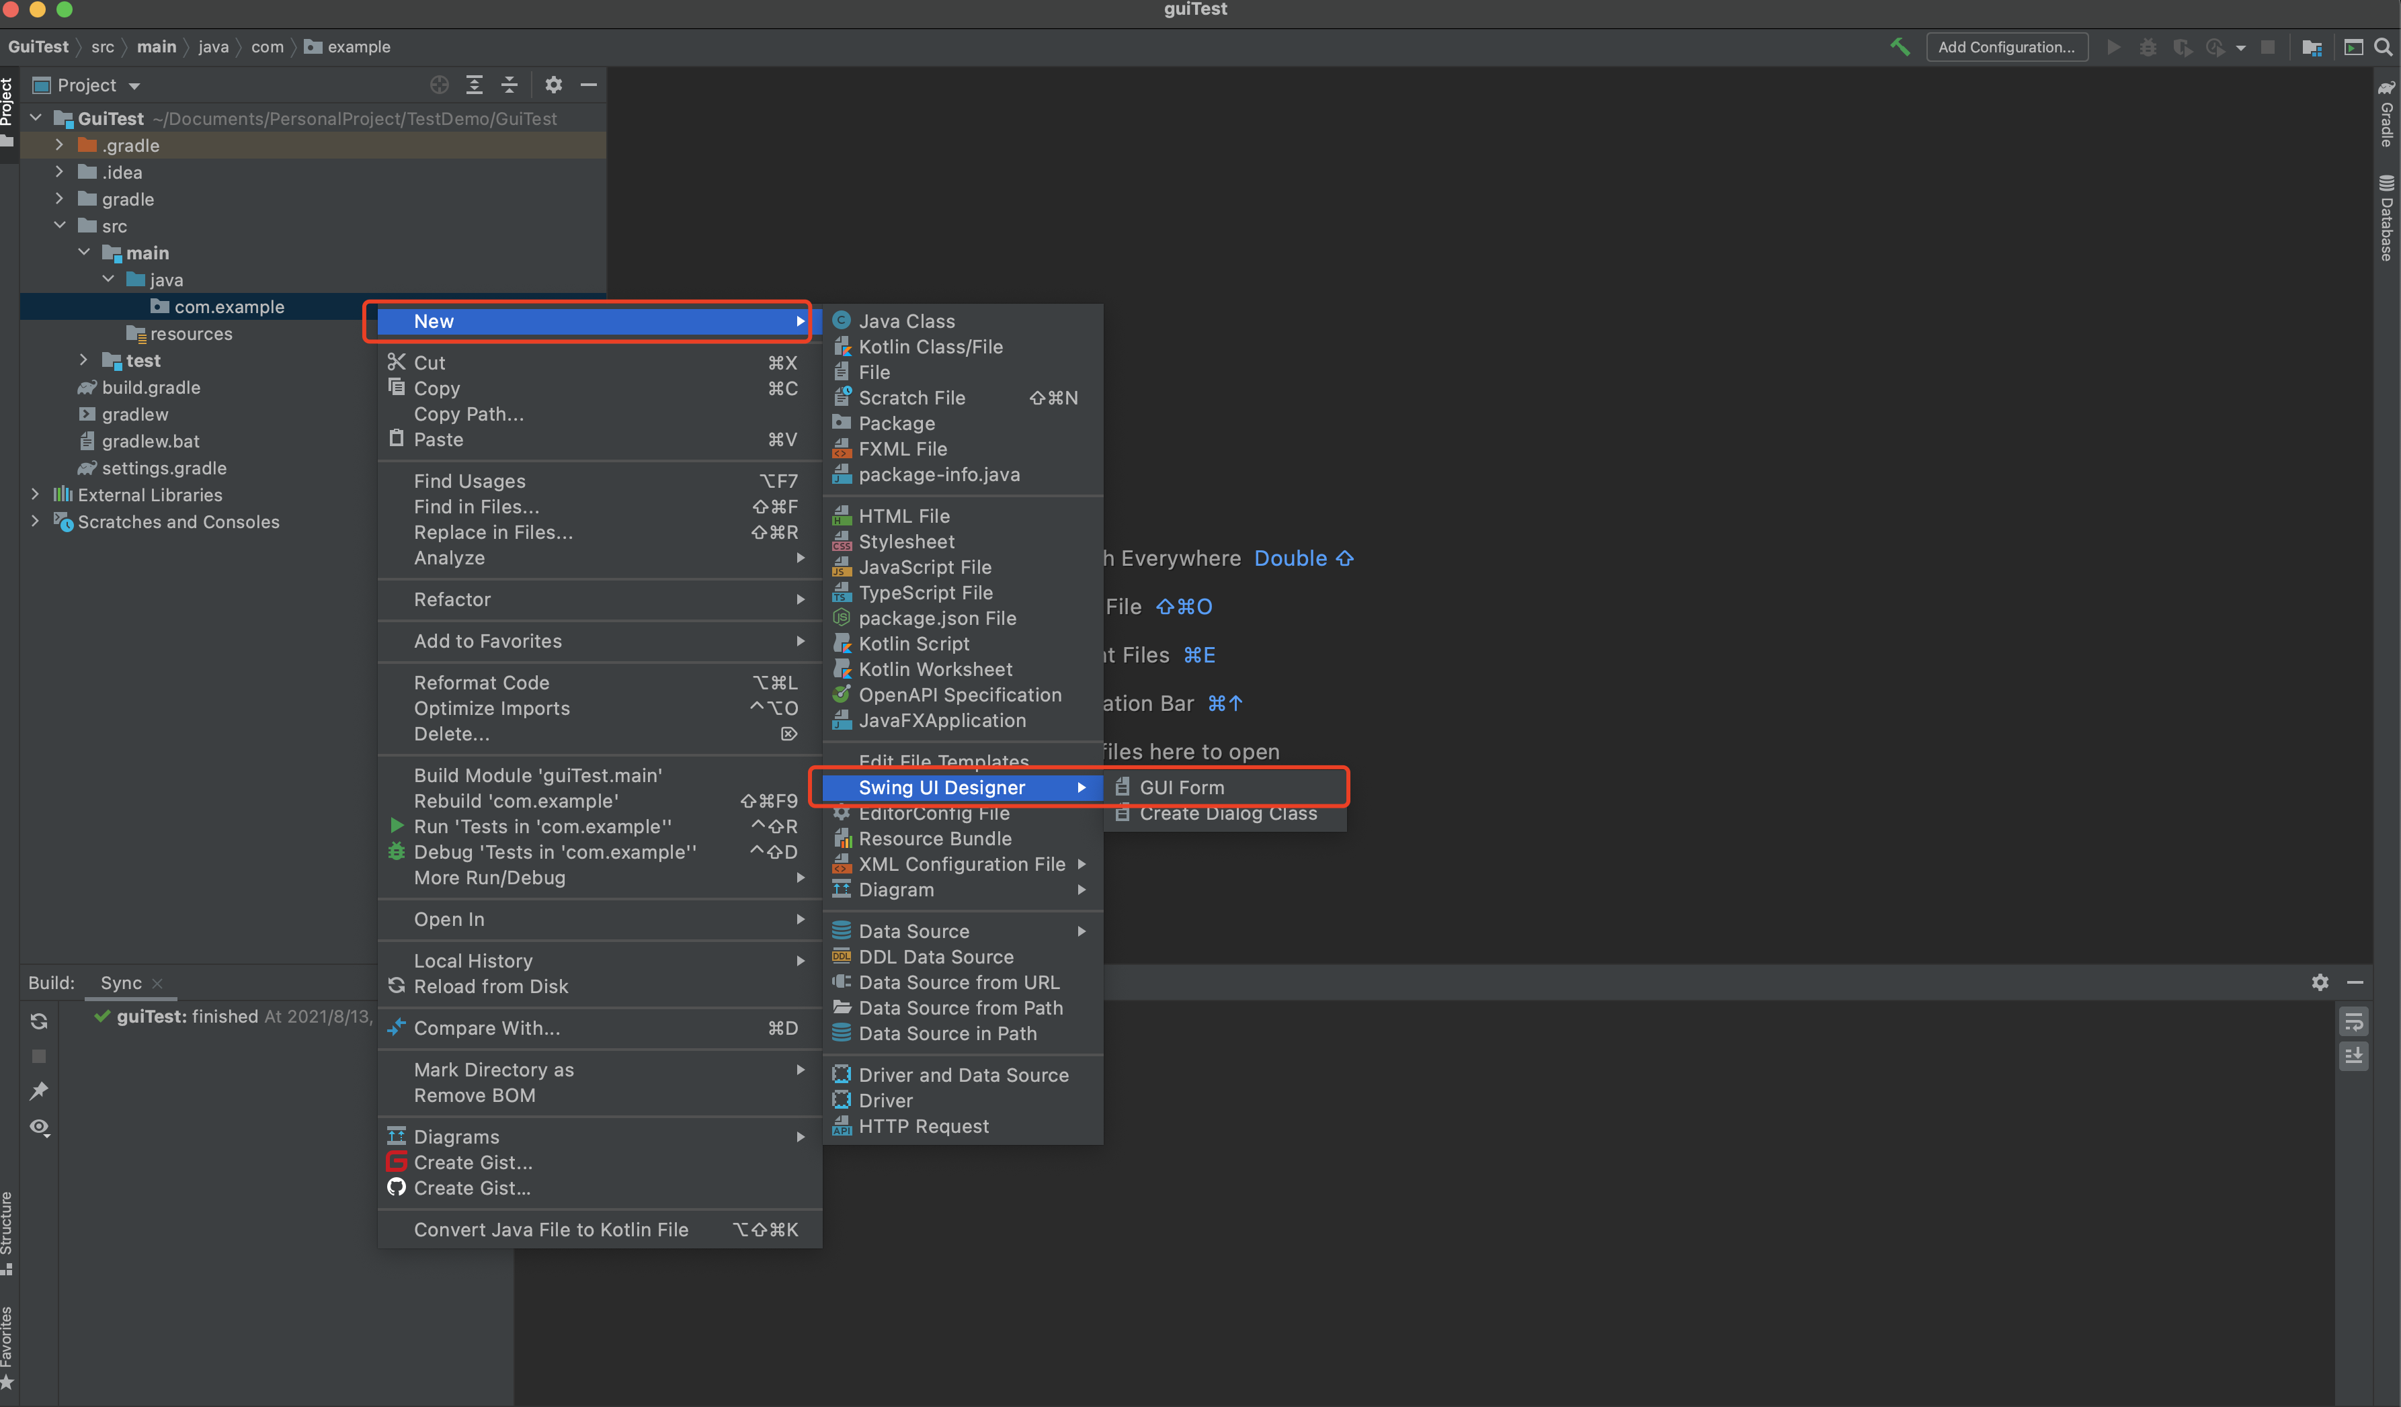
Task: Choose Copy Path... menu entry
Action: click(x=600, y=415)
